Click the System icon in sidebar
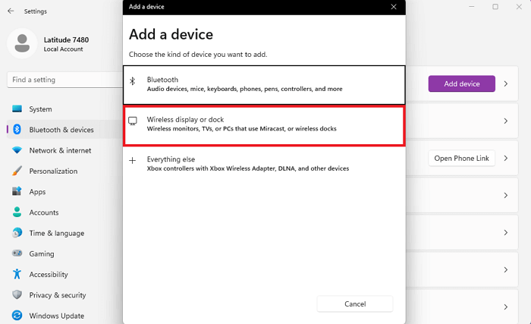The width and height of the screenshot is (531, 324). point(17,109)
